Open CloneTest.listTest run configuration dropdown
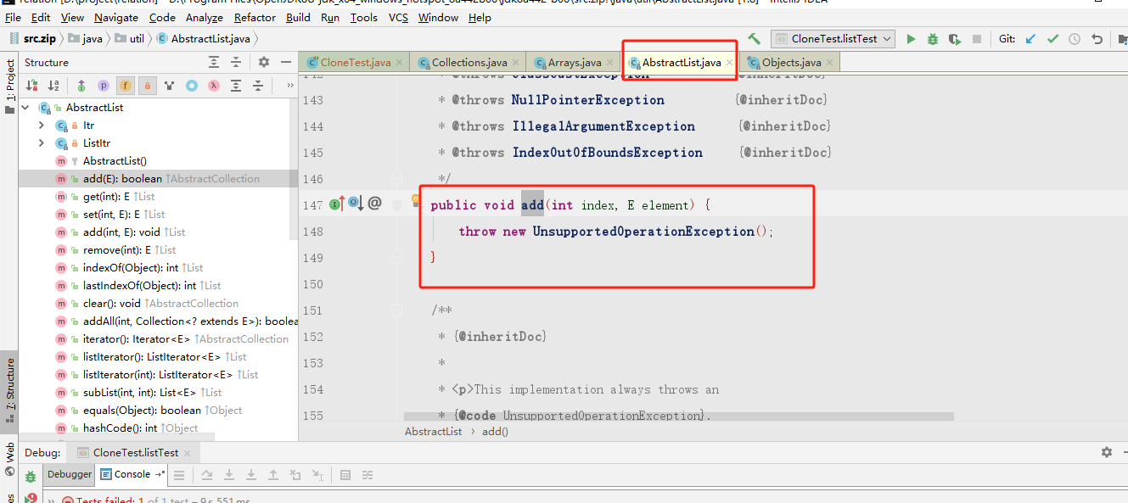 [833, 39]
